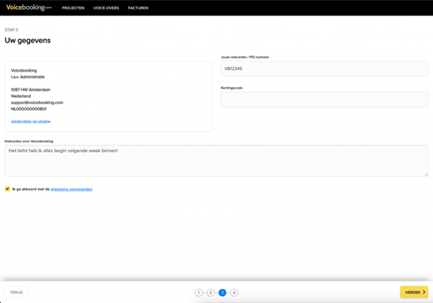The height and width of the screenshot is (303, 433).
Task: Click the Uw gegevens heading
Action: (28, 41)
